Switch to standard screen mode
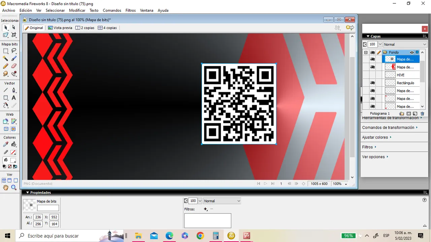 tap(4, 180)
